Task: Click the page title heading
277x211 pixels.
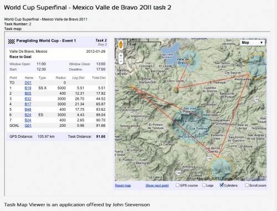Action: [88, 8]
